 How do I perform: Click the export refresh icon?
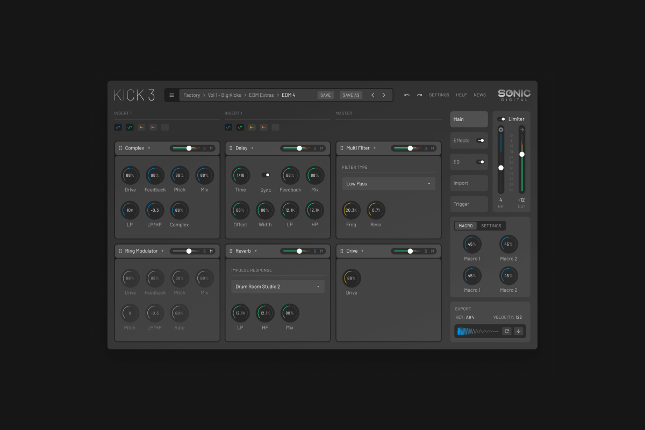point(506,331)
